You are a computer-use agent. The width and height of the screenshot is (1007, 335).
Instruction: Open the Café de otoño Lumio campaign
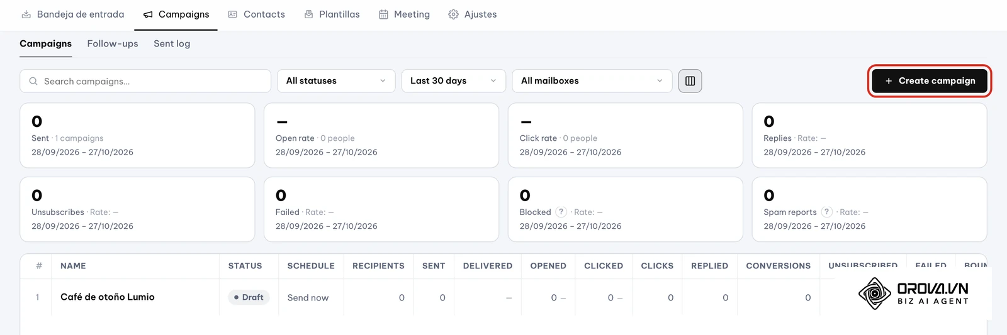(x=108, y=297)
